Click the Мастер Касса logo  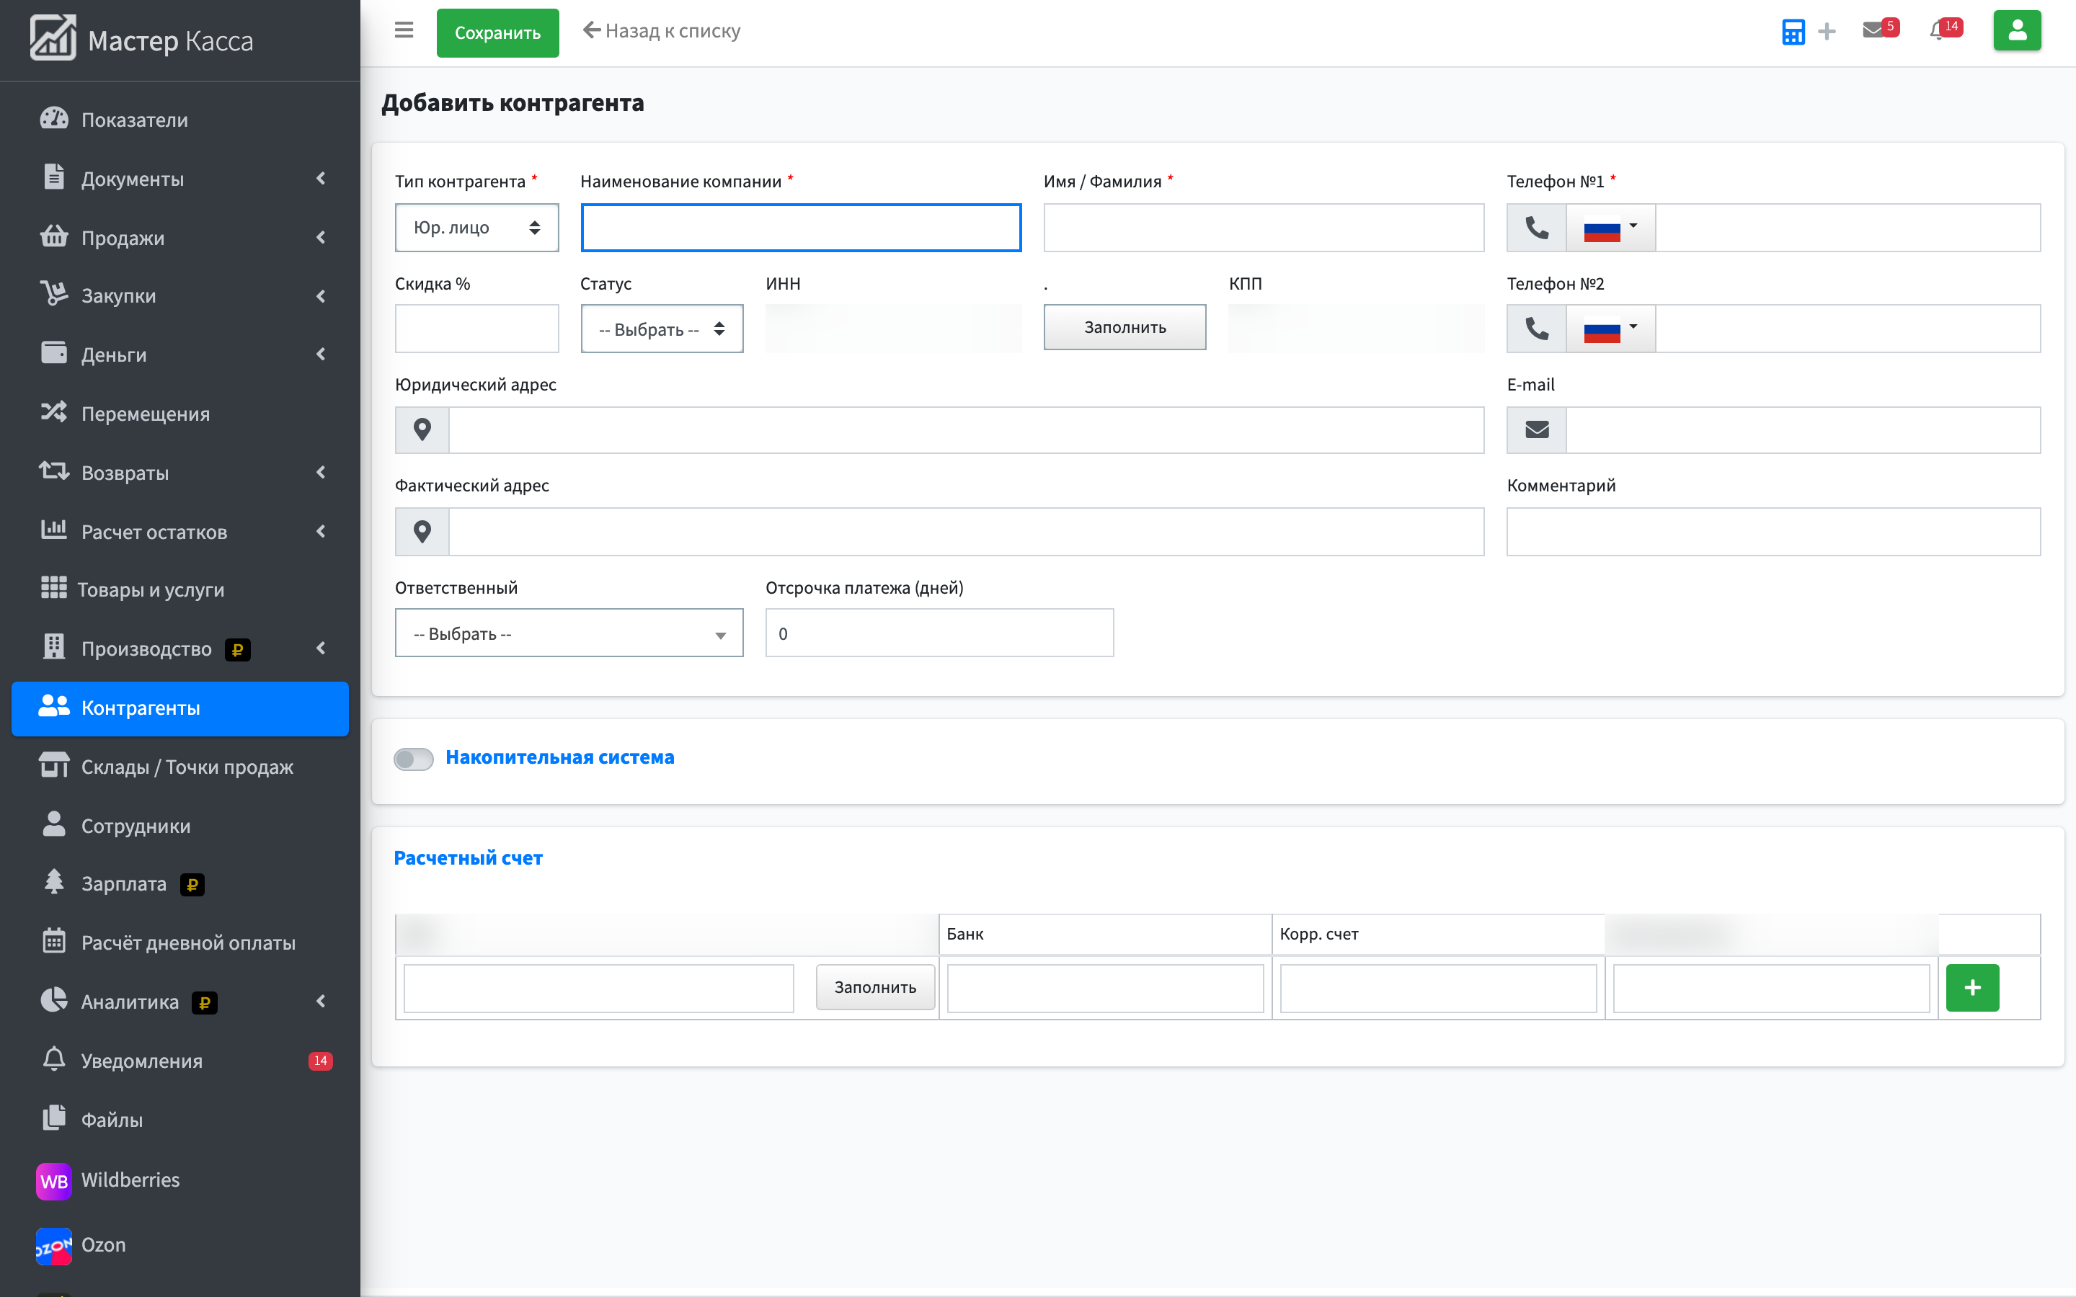click(143, 40)
